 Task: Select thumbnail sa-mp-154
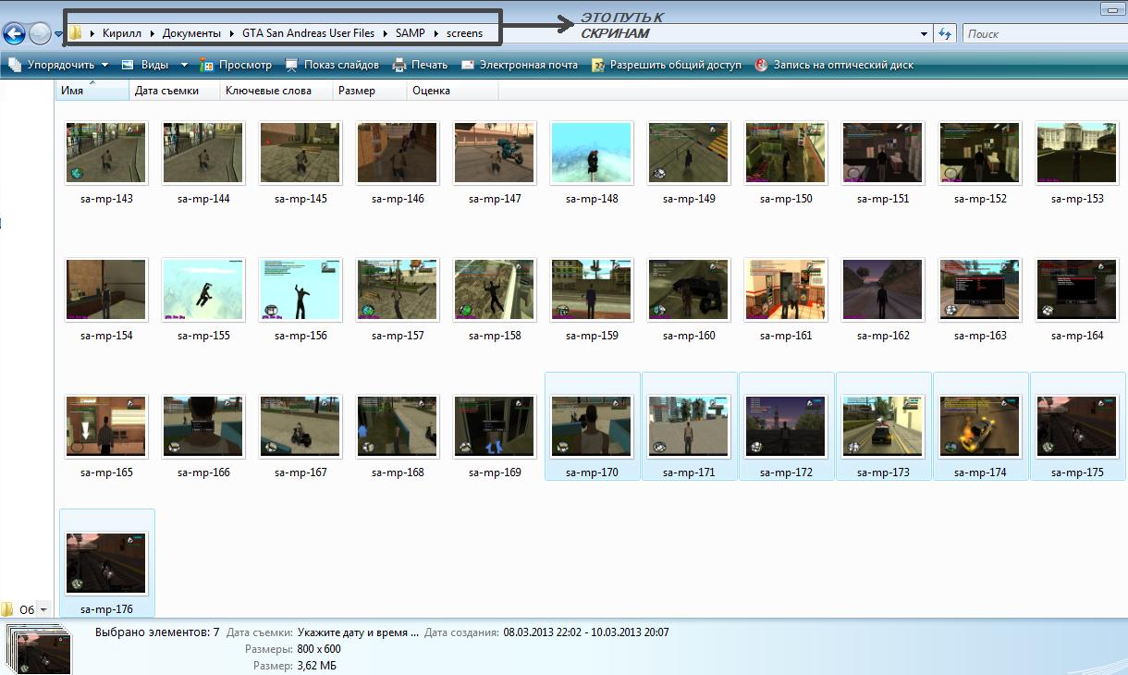106,289
